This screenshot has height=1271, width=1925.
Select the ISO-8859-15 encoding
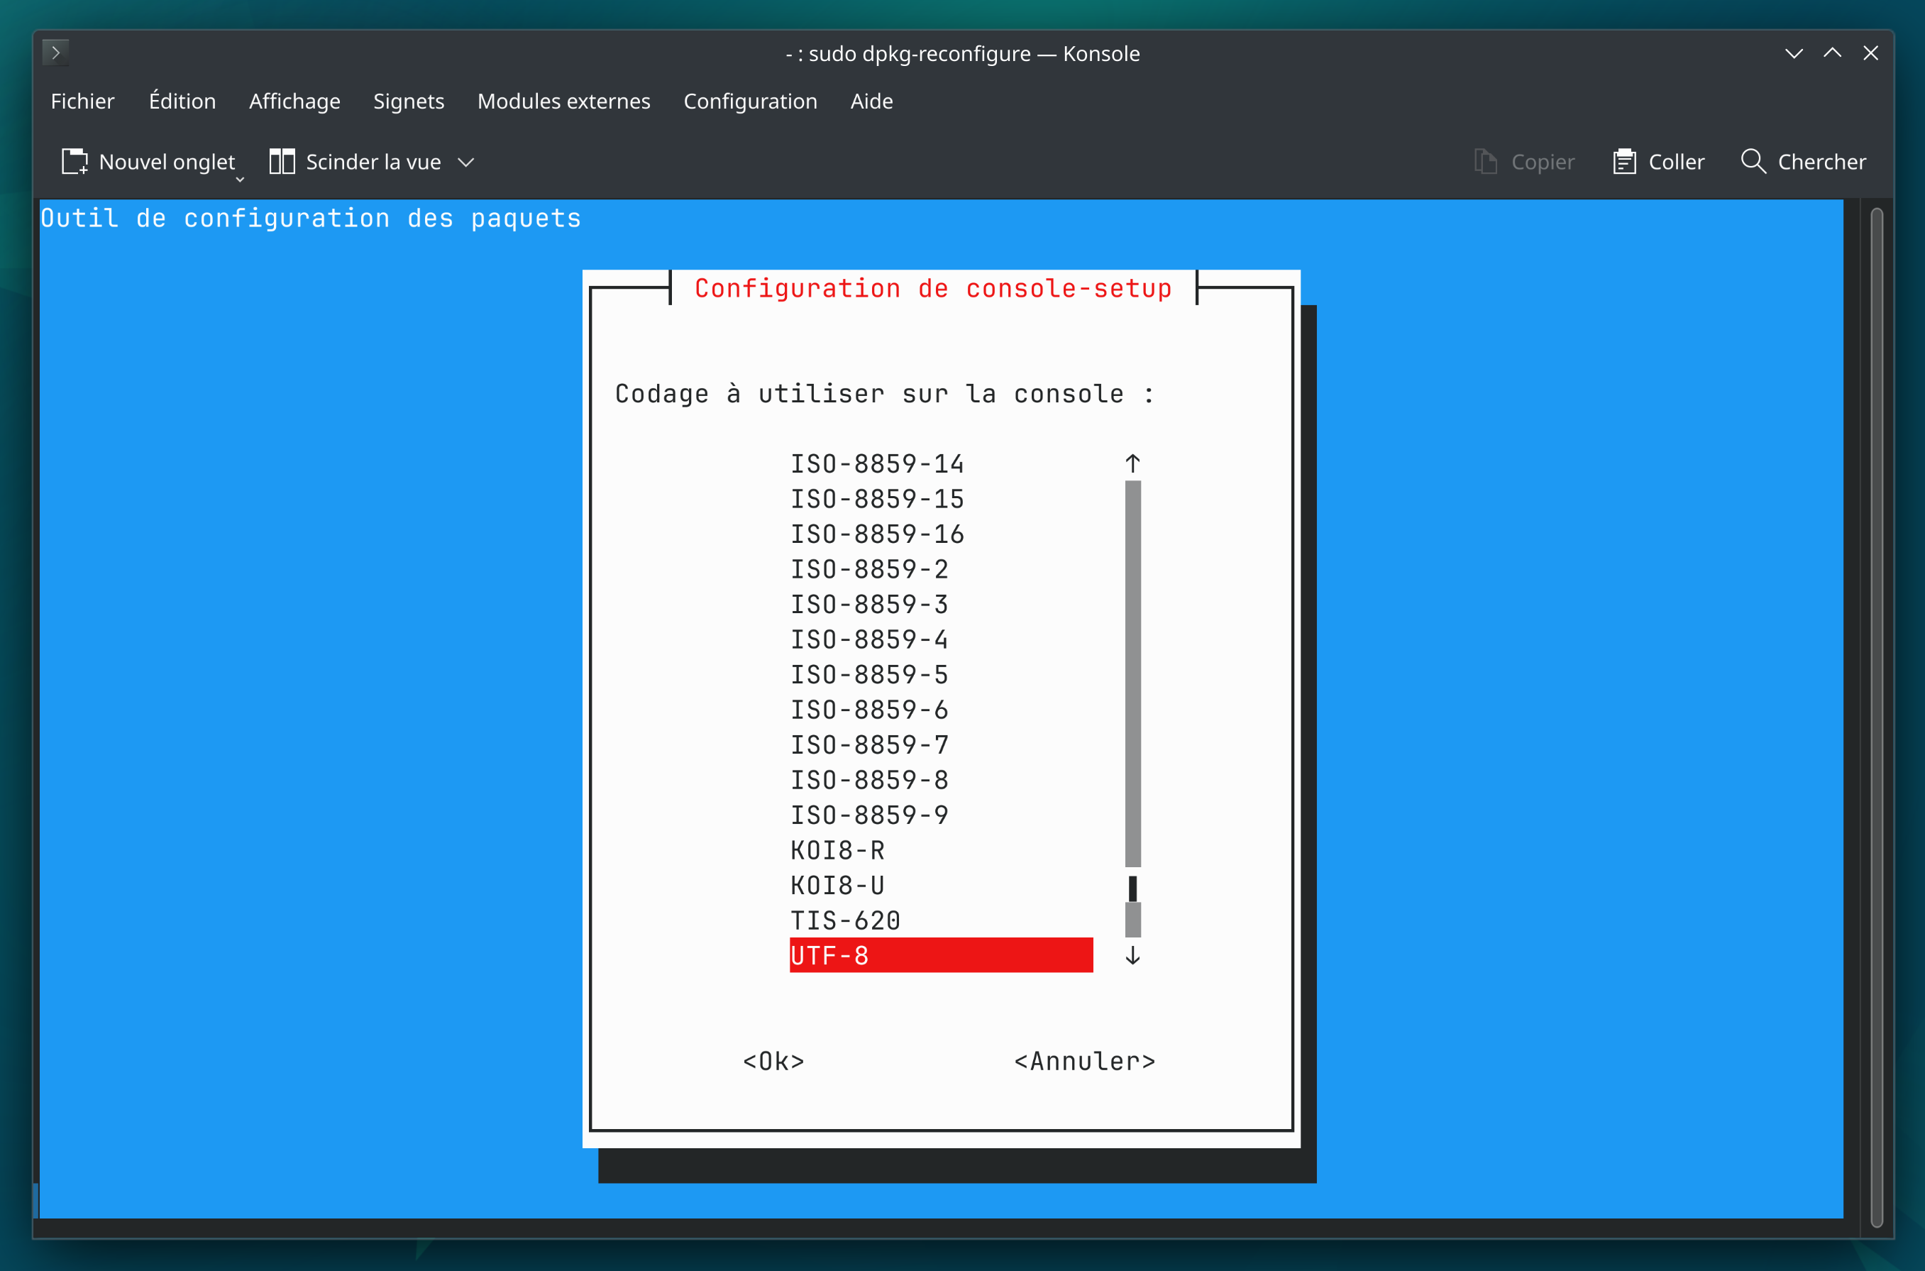tap(877, 498)
